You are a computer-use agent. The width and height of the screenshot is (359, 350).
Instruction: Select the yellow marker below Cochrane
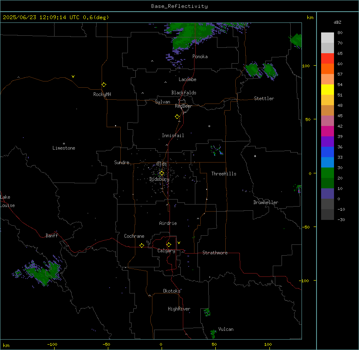coord(142,245)
